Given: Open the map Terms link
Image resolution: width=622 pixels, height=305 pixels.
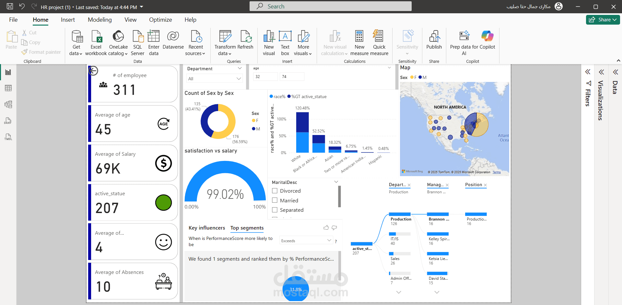Looking at the screenshot, I should (x=497, y=172).
